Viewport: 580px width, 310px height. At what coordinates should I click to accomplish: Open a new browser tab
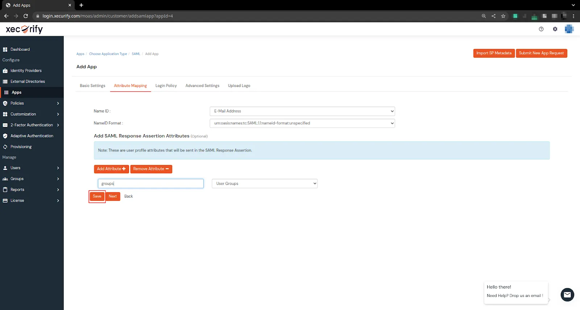81,5
